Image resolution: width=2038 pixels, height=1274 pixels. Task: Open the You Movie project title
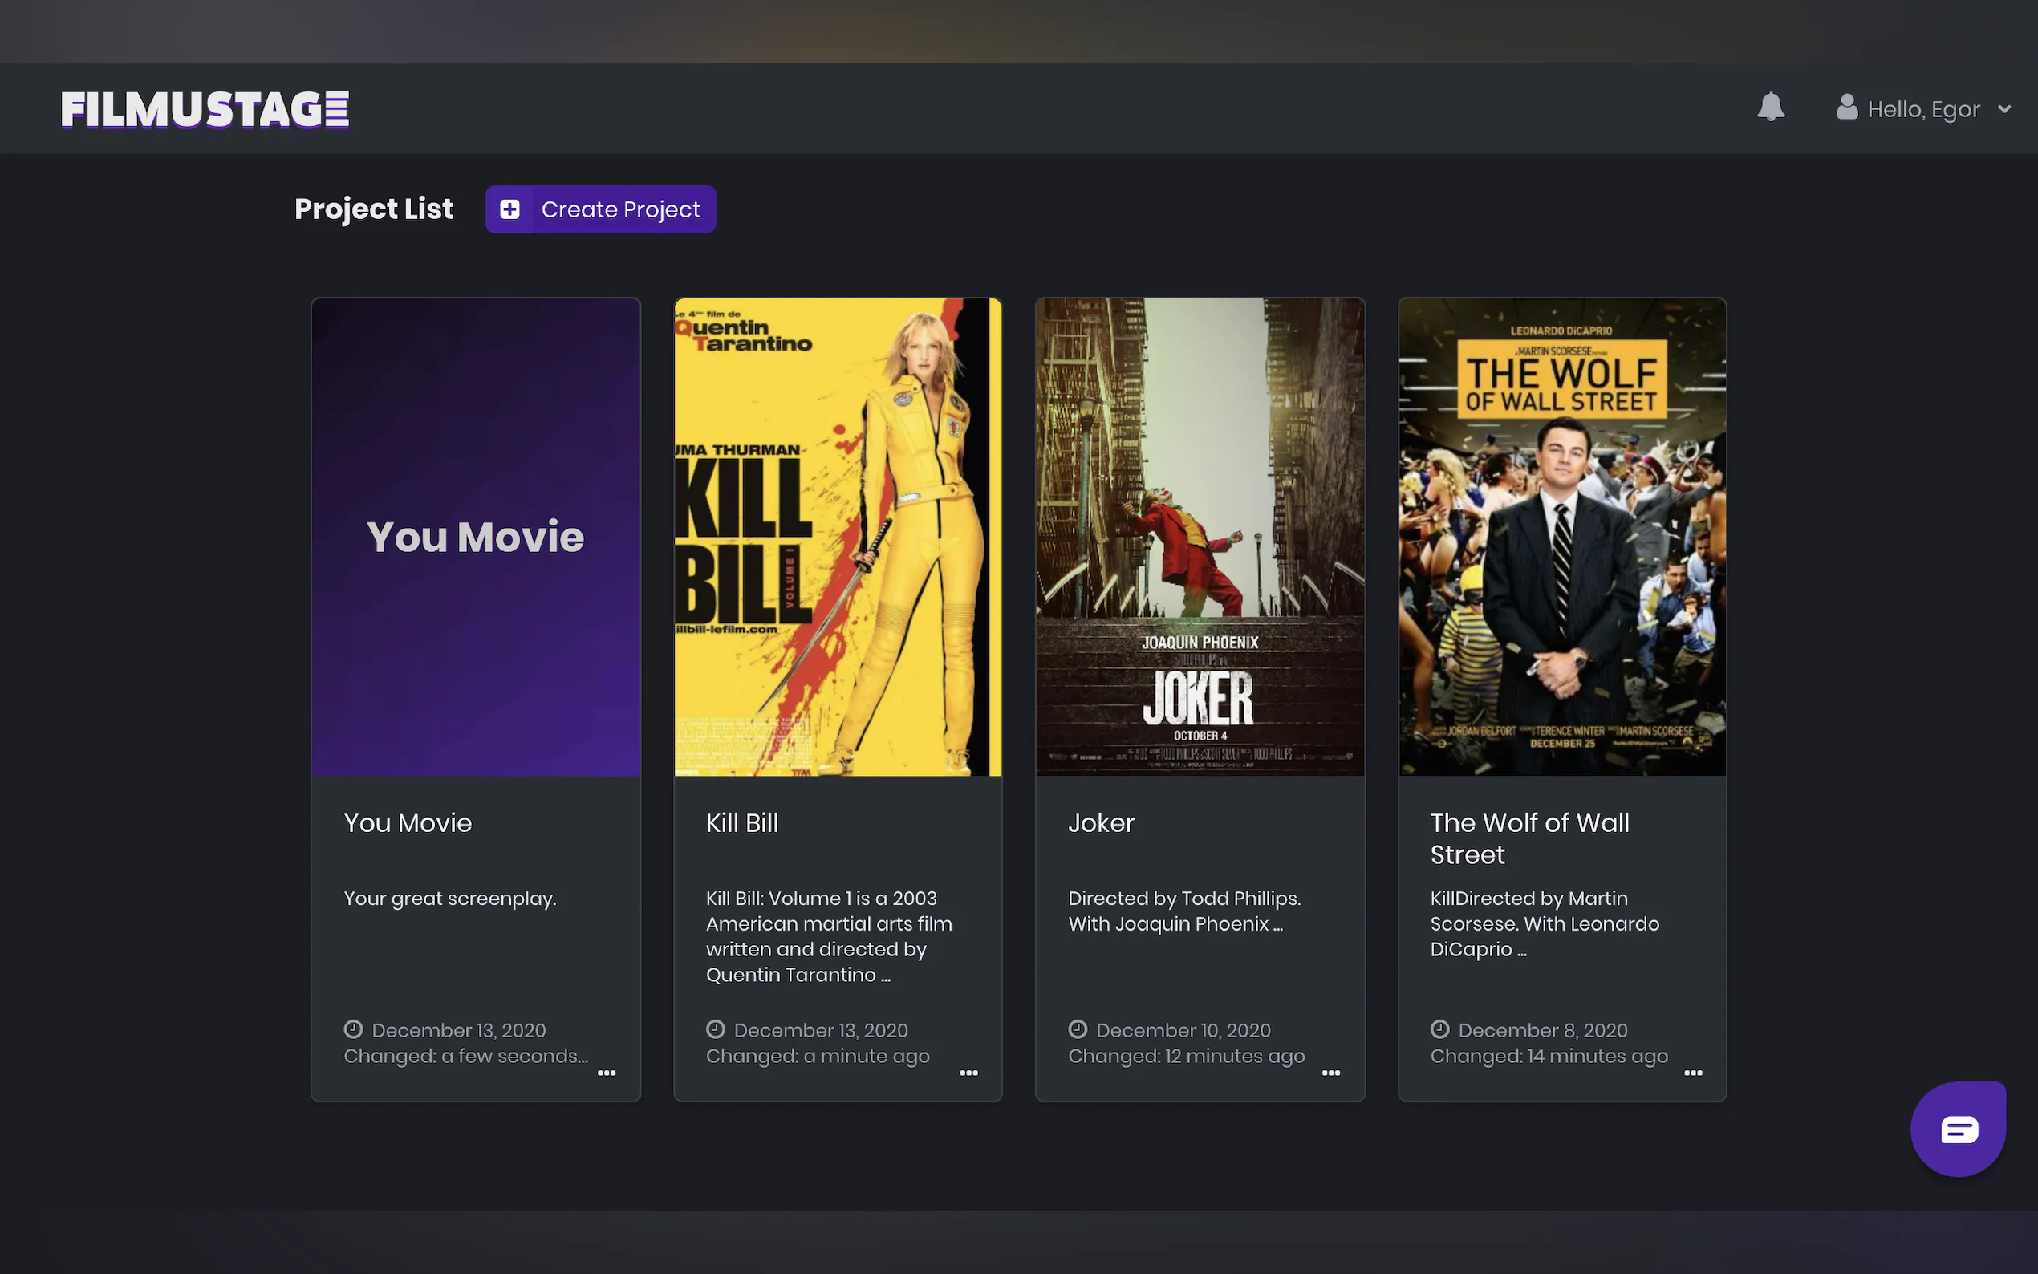(x=408, y=822)
